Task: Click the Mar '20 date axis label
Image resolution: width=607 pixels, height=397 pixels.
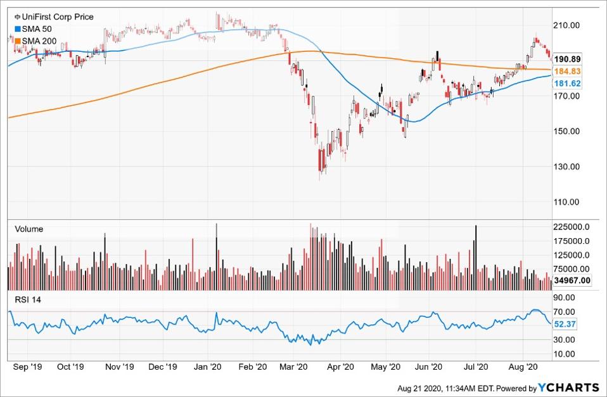Action: (293, 367)
